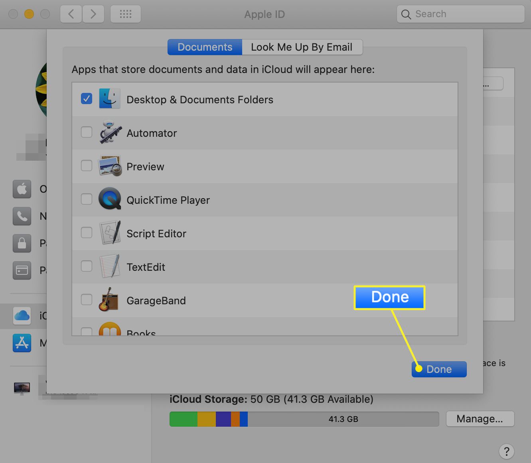Enable the Preview checkbox
The height and width of the screenshot is (463, 531).
click(x=87, y=165)
